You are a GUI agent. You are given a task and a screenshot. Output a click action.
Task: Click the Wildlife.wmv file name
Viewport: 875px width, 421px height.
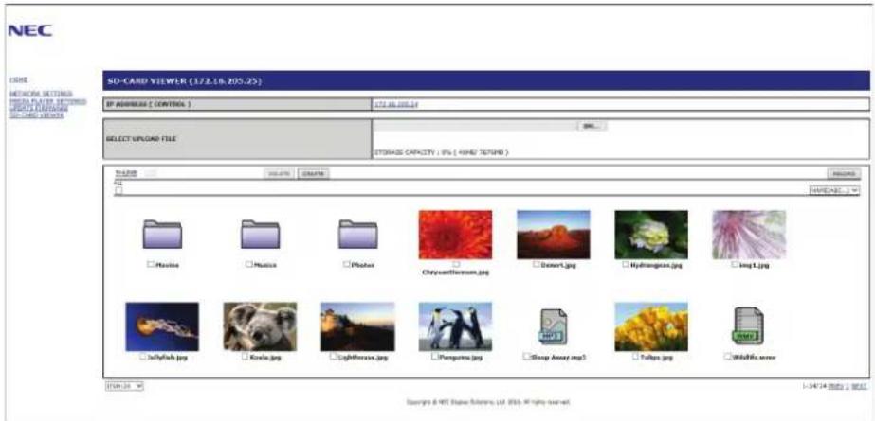754,357
